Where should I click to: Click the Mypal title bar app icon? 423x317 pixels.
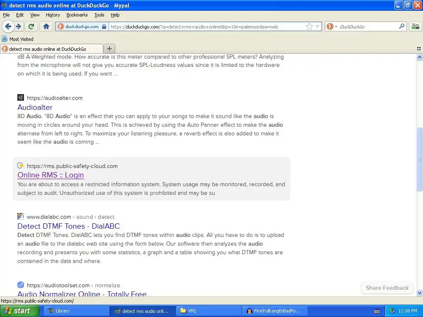point(4,5)
